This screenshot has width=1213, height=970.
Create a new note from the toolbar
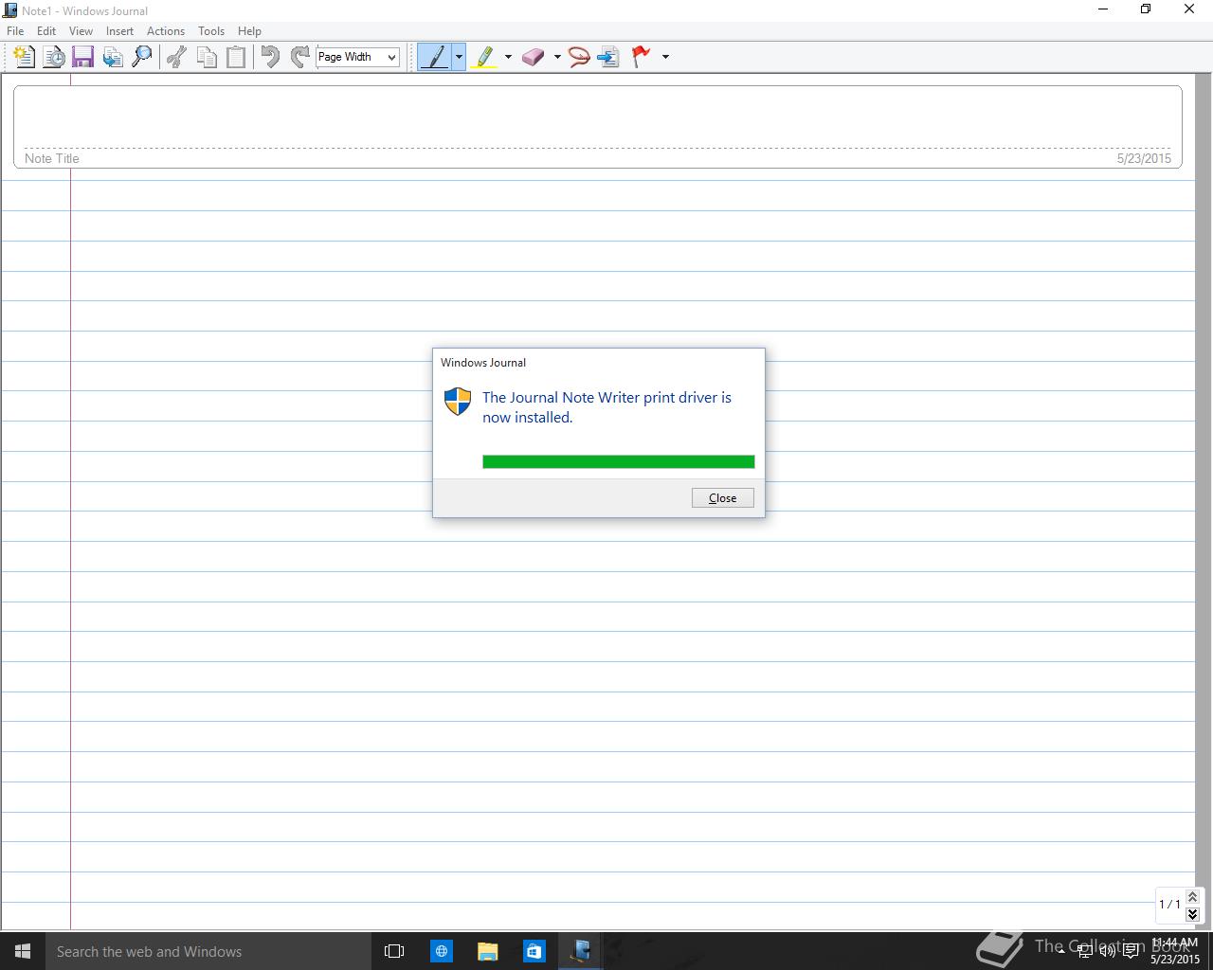(24, 57)
